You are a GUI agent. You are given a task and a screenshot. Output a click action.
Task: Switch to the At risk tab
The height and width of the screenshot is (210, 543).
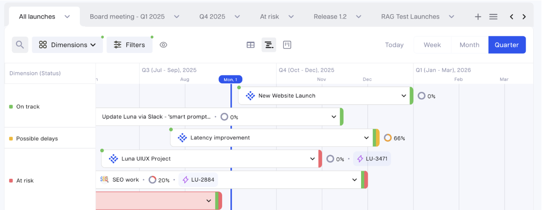270,17
